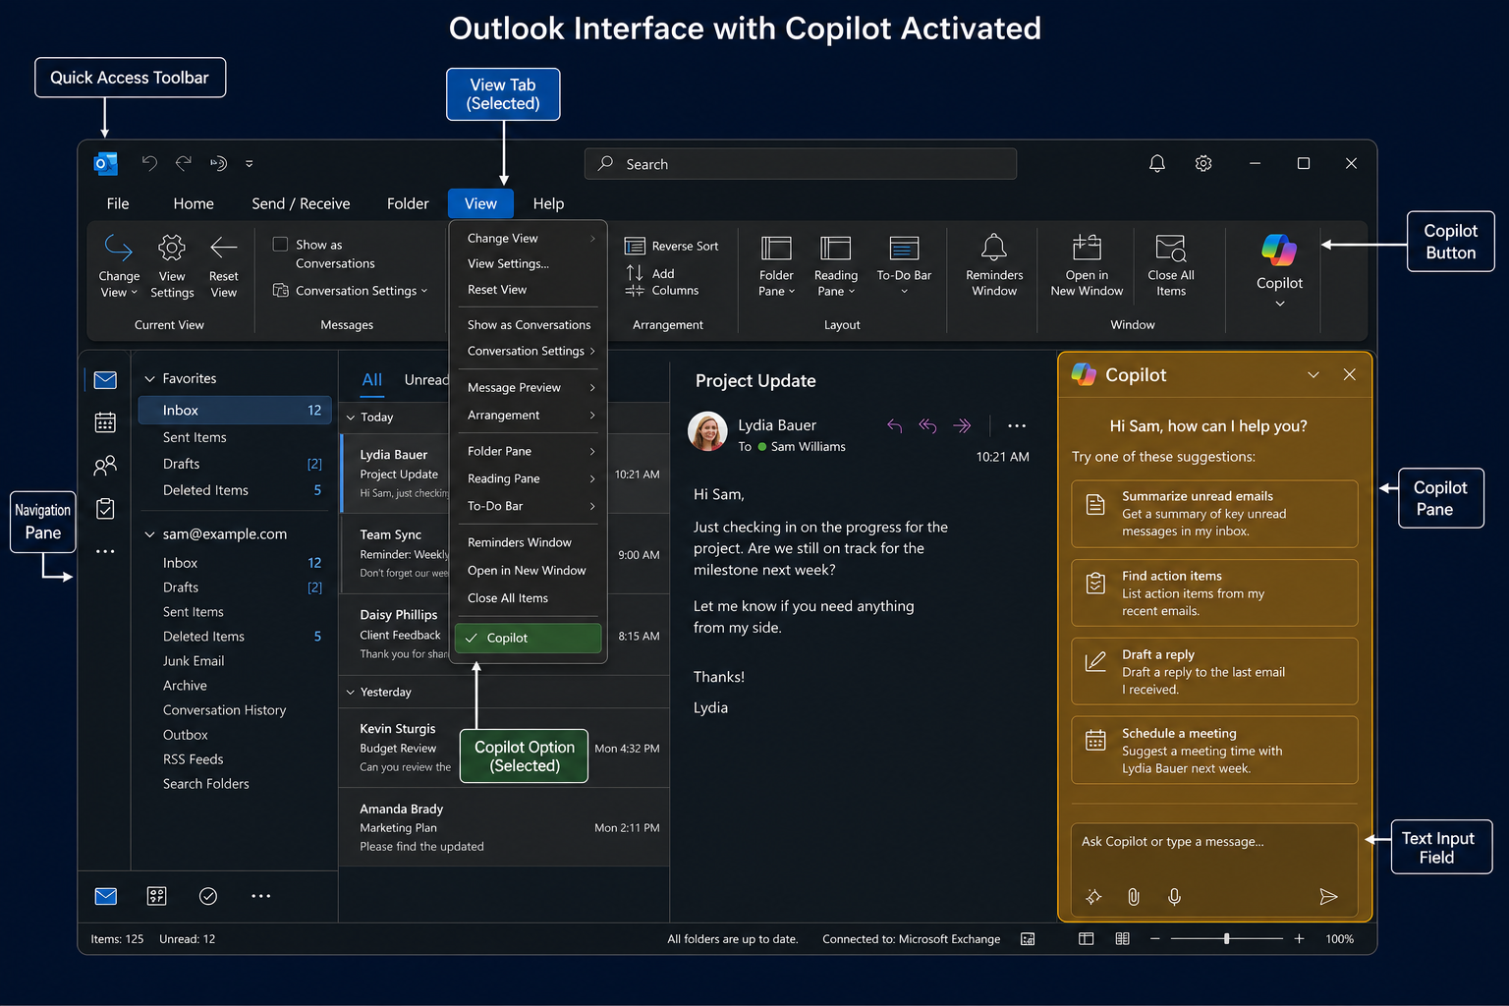Switch to the Send / Receive tab
This screenshot has height=1006, width=1509.
click(x=301, y=203)
